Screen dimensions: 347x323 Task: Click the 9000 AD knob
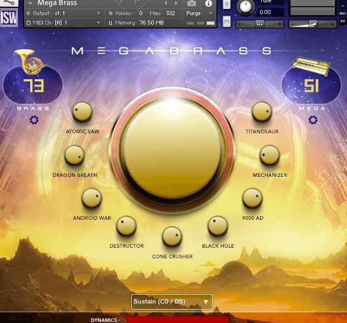click(x=253, y=198)
